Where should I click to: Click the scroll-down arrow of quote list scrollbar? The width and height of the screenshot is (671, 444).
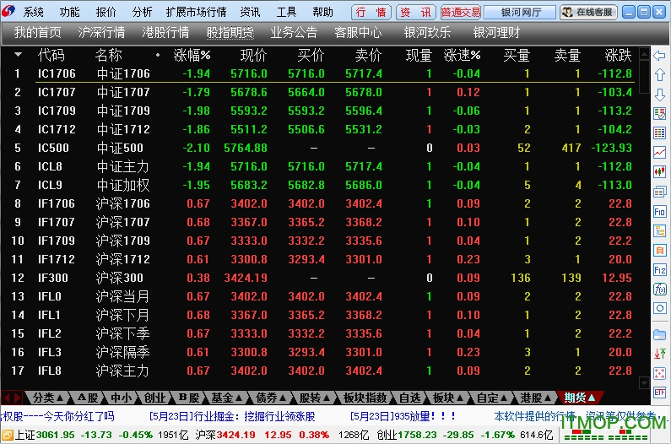click(644, 382)
